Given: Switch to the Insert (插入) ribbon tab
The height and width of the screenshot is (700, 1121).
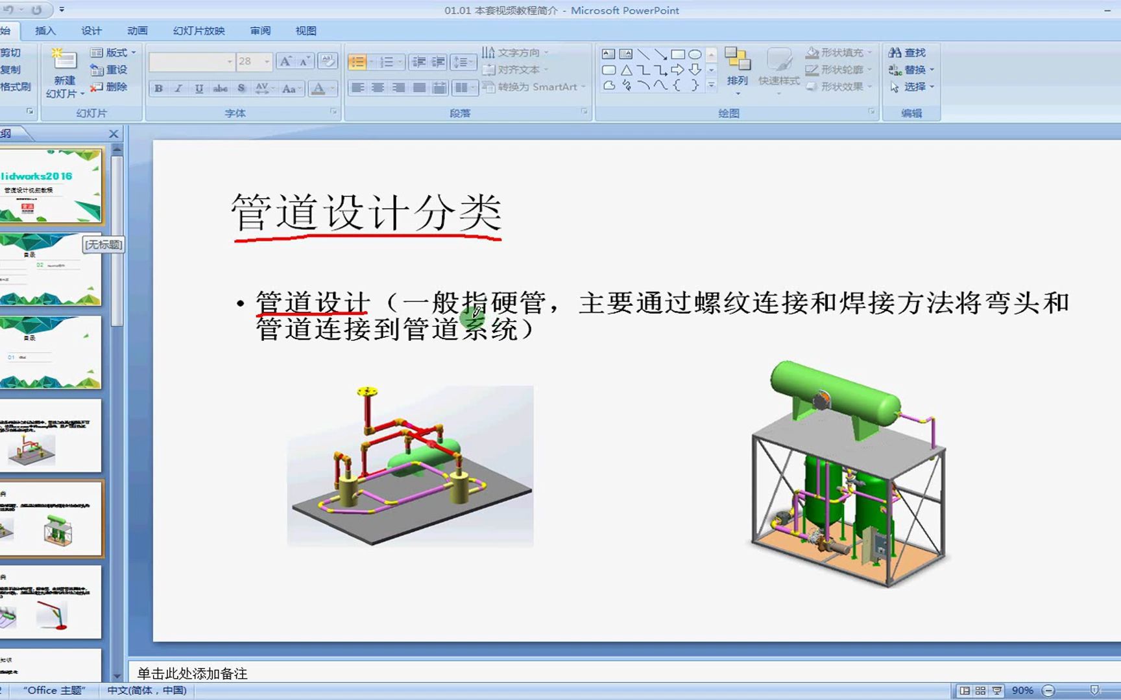Looking at the screenshot, I should pos(47,30).
